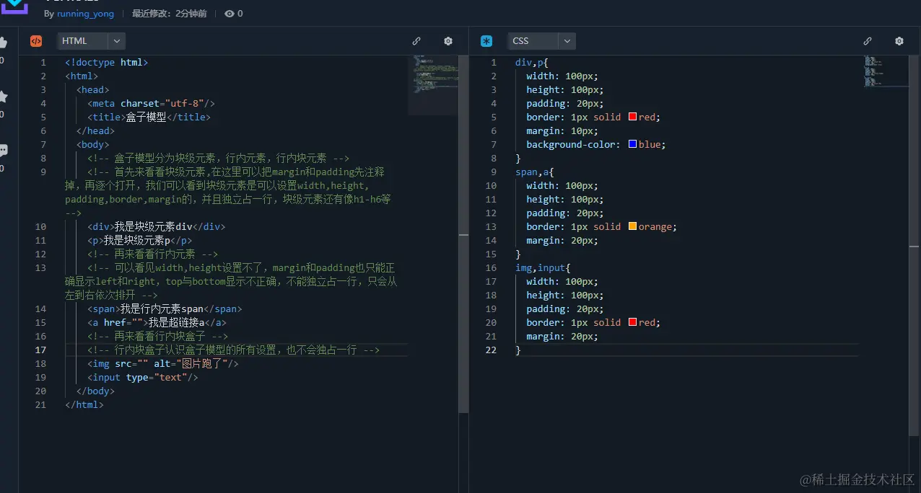Click the orange HTML language icon
This screenshot has width=921, height=493.
[36, 41]
